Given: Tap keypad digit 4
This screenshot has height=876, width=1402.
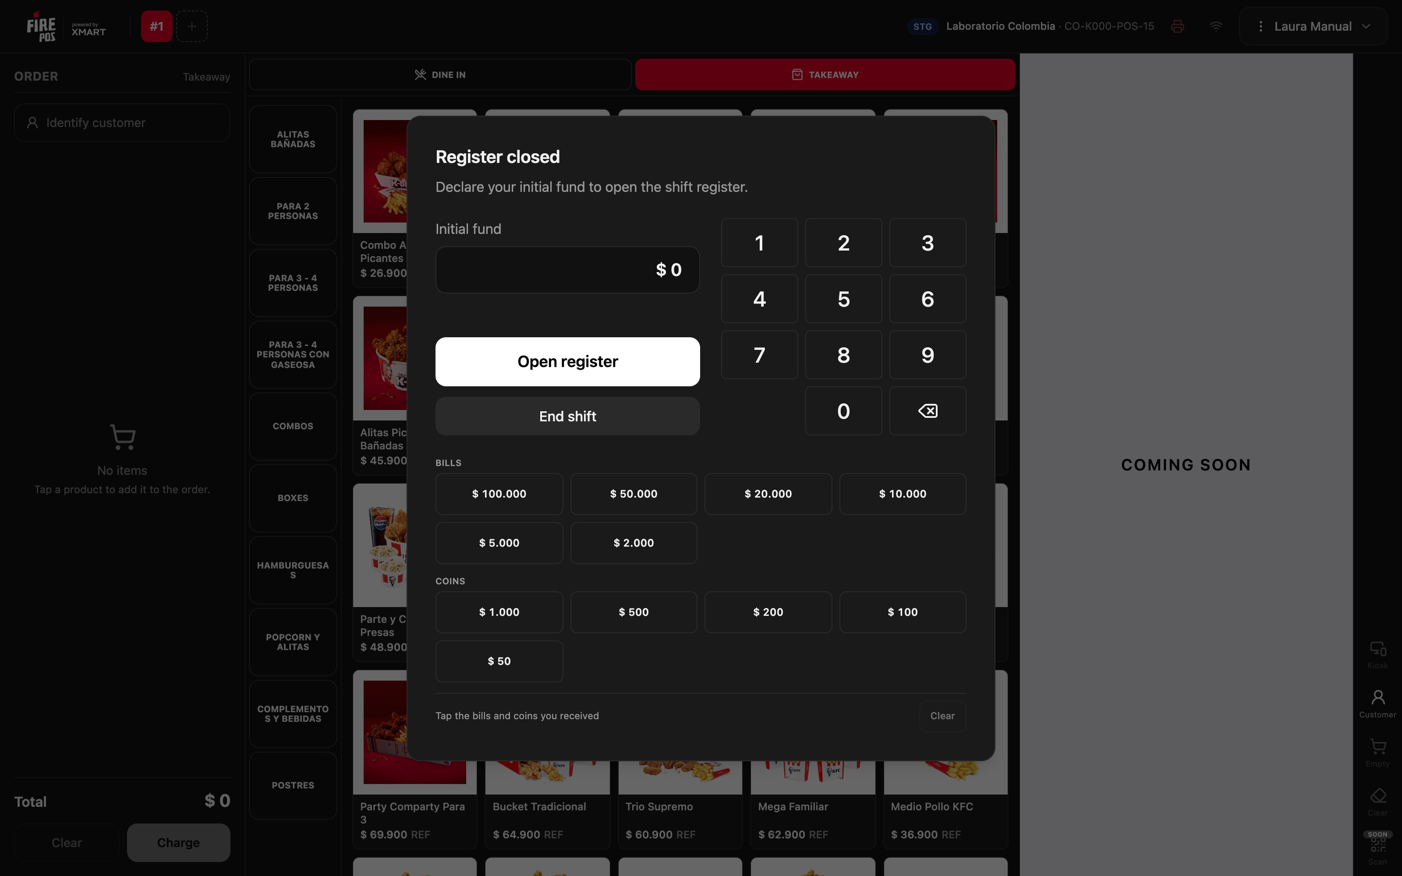Looking at the screenshot, I should (x=760, y=299).
